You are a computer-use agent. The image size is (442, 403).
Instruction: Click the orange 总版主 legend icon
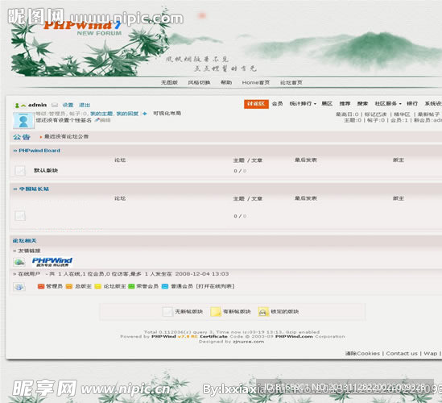(x=69, y=286)
